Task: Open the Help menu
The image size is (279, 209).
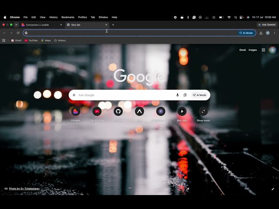Action: pyautogui.click(x=114, y=17)
